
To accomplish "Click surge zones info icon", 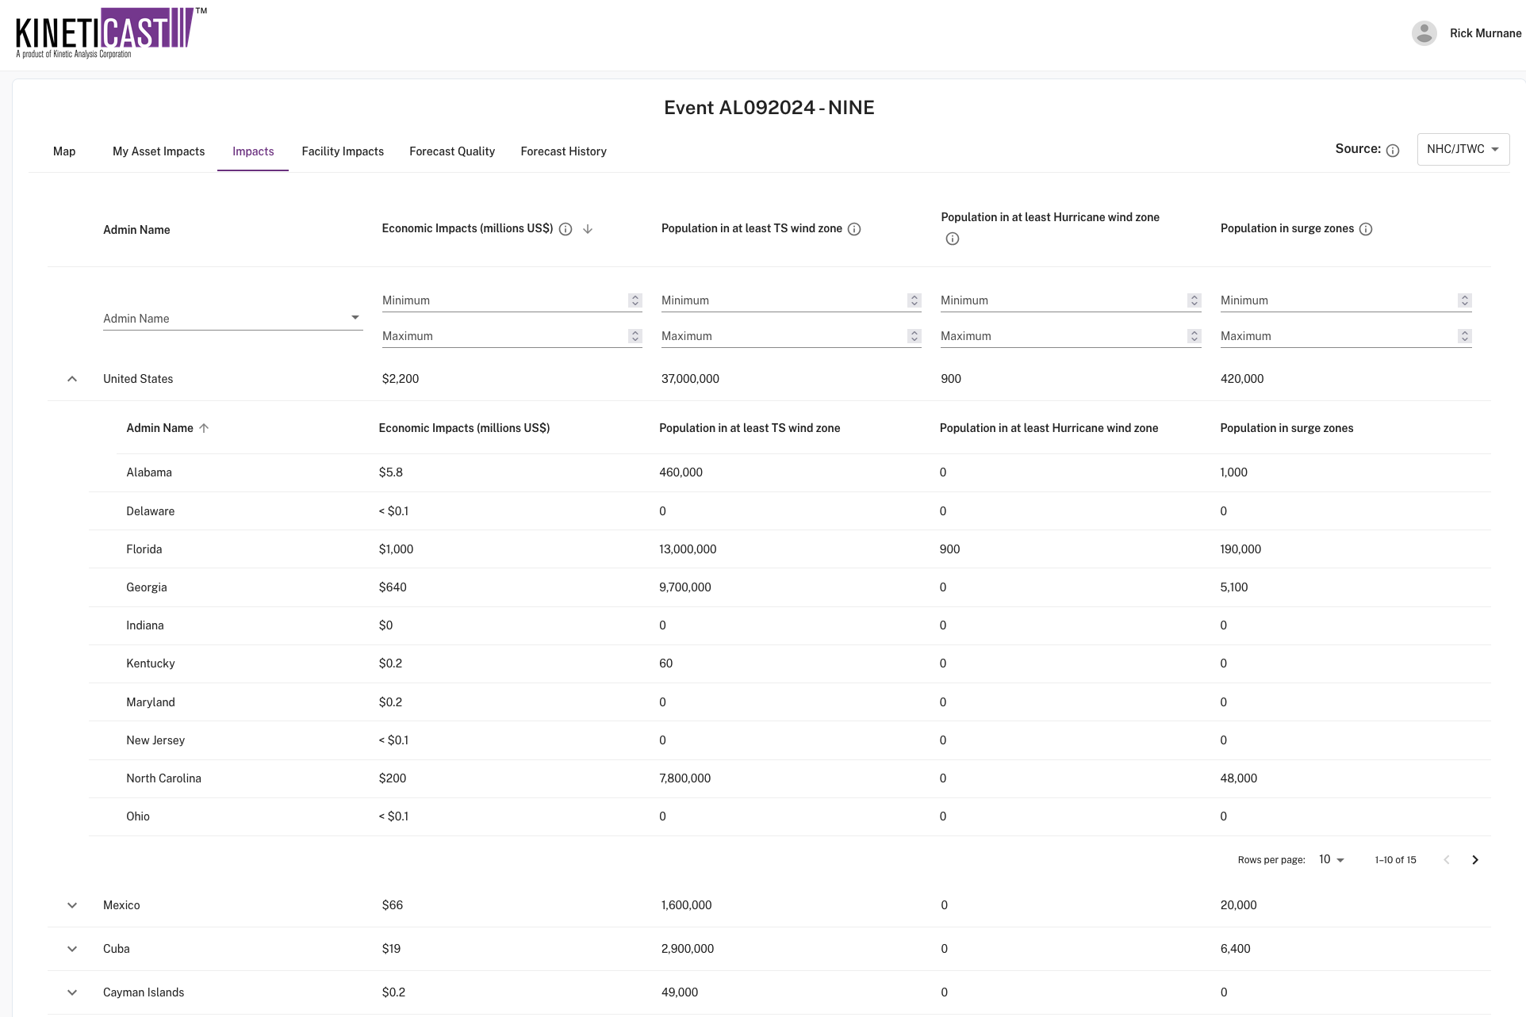I will (x=1366, y=229).
